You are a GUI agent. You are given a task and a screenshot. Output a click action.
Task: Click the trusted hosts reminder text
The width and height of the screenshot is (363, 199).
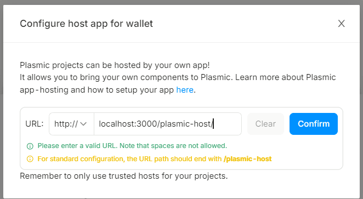[x=124, y=176]
